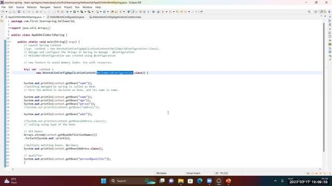The image size is (332, 186).
Task: Click the Save All toolbar icon
Action: (14, 12)
